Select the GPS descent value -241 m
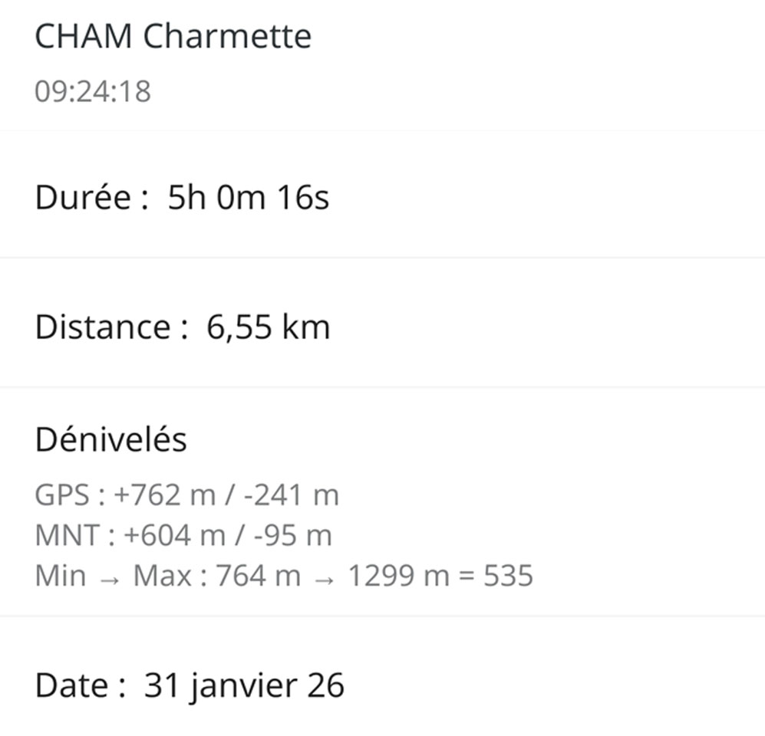Viewport: 765px width, 736px height. click(x=290, y=495)
